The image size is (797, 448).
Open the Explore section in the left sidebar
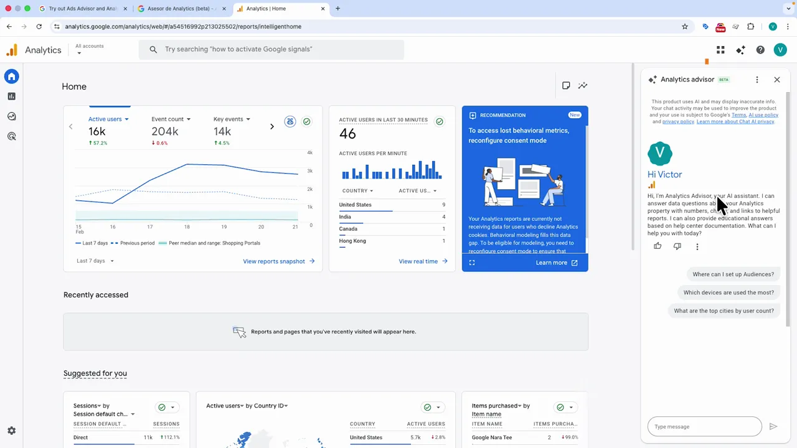click(11, 116)
